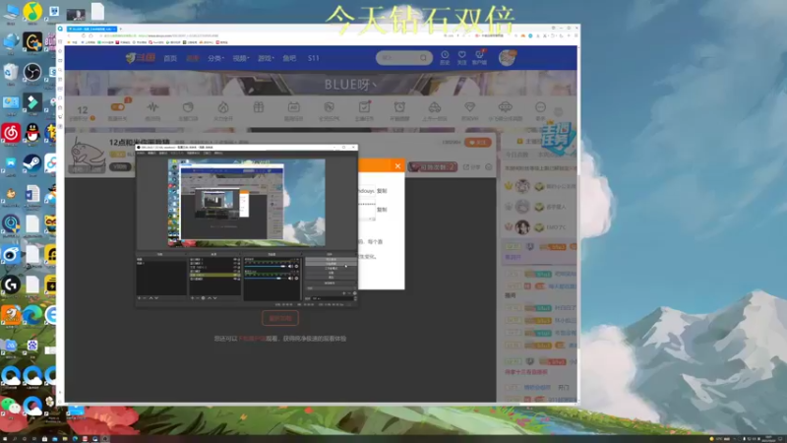This screenshot has width=787, height=443.
Task: Click the 分享 share link beside the room title
Action: [472, 166]
